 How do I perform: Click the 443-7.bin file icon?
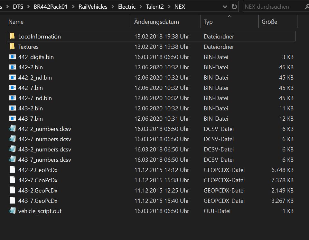(x=12, y=119)
